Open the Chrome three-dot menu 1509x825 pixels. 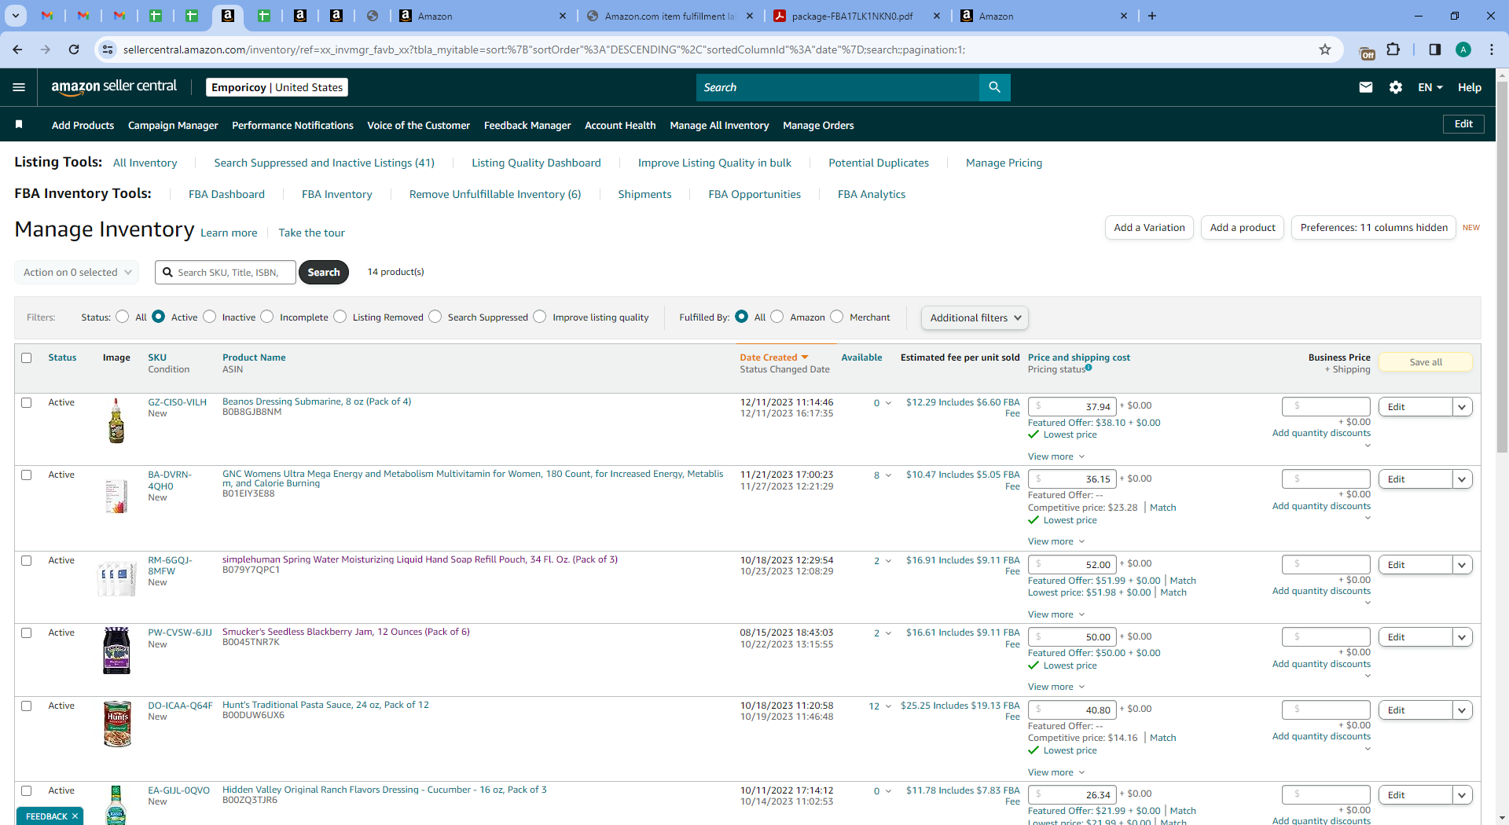(x=1492, y=49)
